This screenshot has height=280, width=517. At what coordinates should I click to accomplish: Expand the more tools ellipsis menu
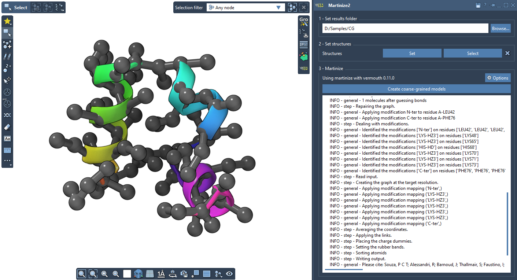7,161
